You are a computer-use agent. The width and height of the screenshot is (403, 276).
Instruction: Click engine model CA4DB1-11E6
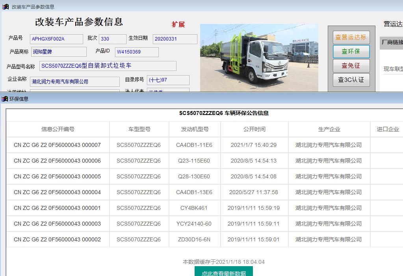click(x=194, y=145)
